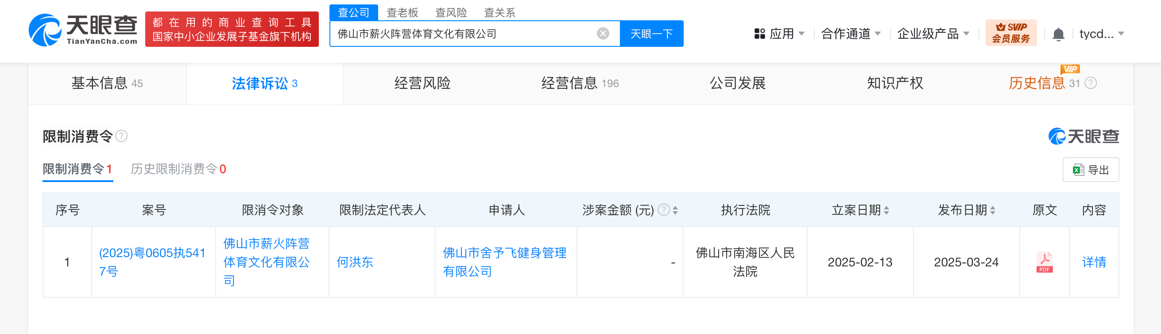
Task: Click help icon next to 涉案金额
Action: pos(663,210)
